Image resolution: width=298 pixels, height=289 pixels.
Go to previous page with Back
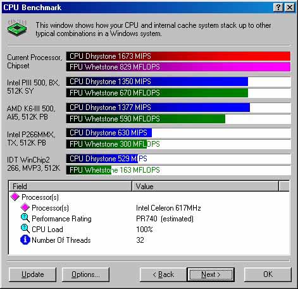[163, 274]
